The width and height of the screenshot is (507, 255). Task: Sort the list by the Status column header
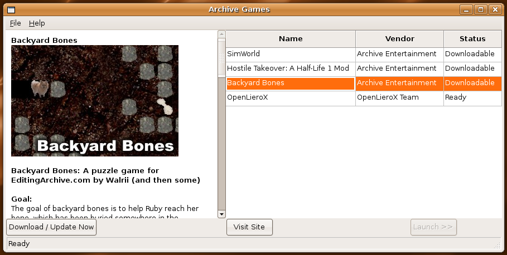point(472,39)
